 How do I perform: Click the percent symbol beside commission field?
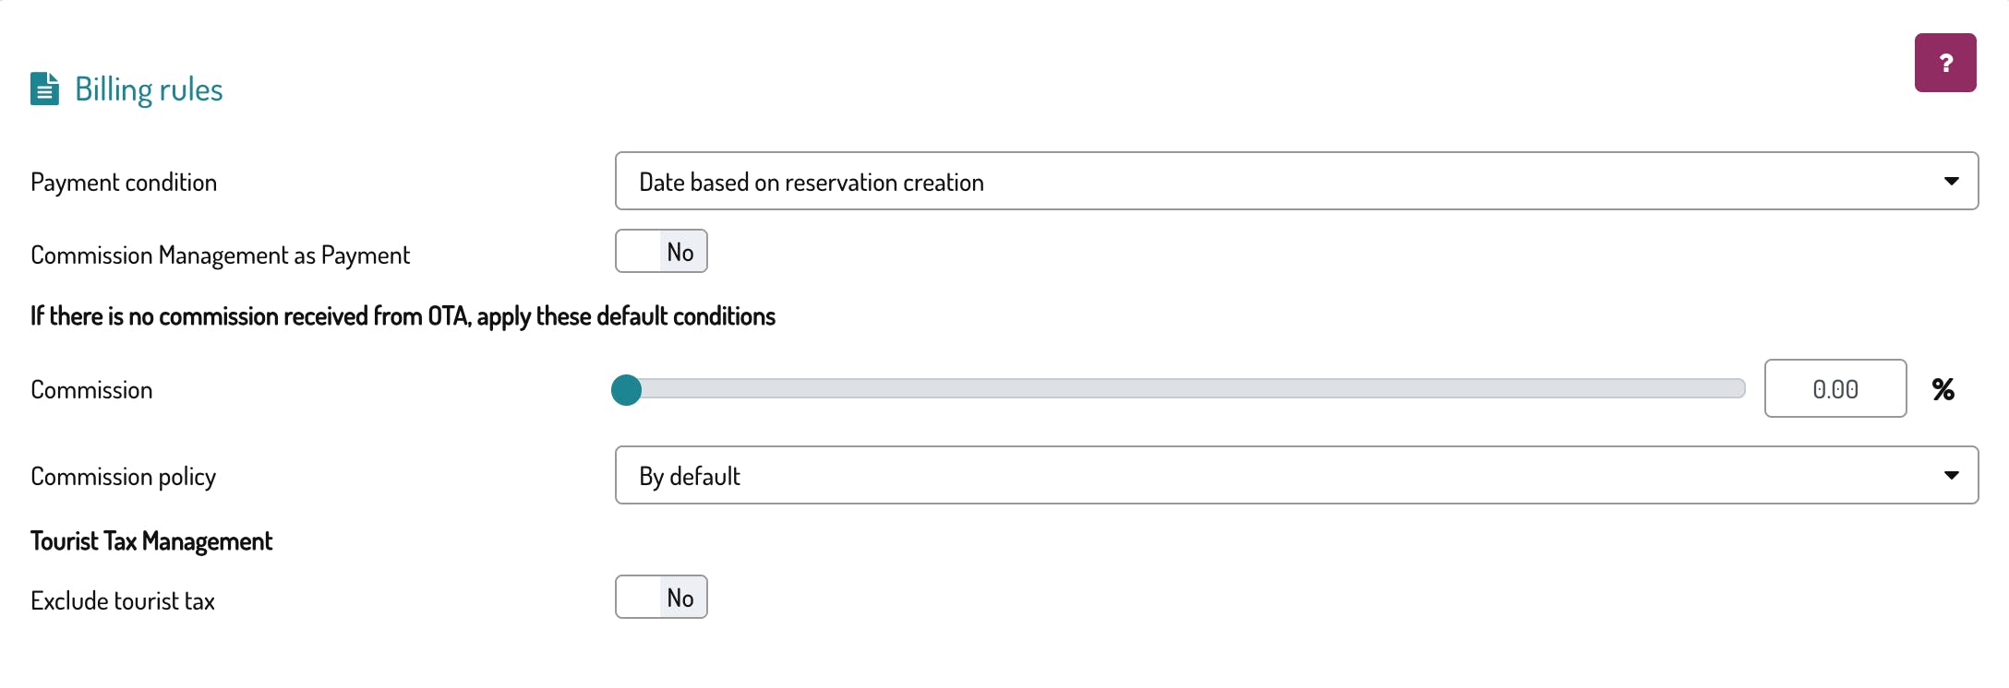[x=1943, y=389]
